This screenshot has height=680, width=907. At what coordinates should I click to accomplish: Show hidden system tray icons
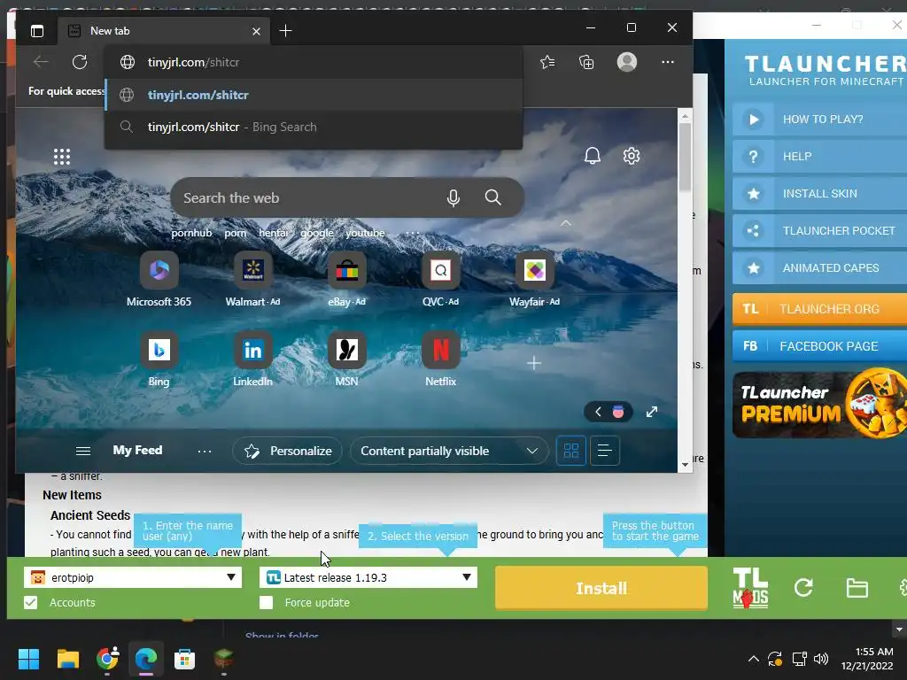[x=753, y=658]
